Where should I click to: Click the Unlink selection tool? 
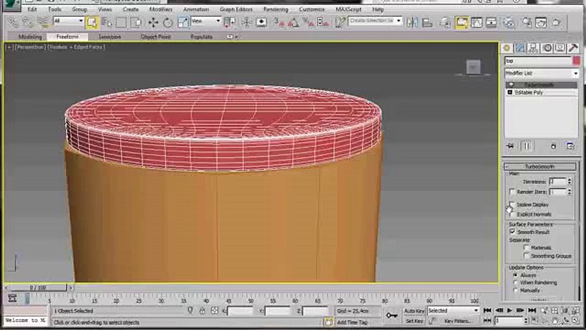[28, 22]
